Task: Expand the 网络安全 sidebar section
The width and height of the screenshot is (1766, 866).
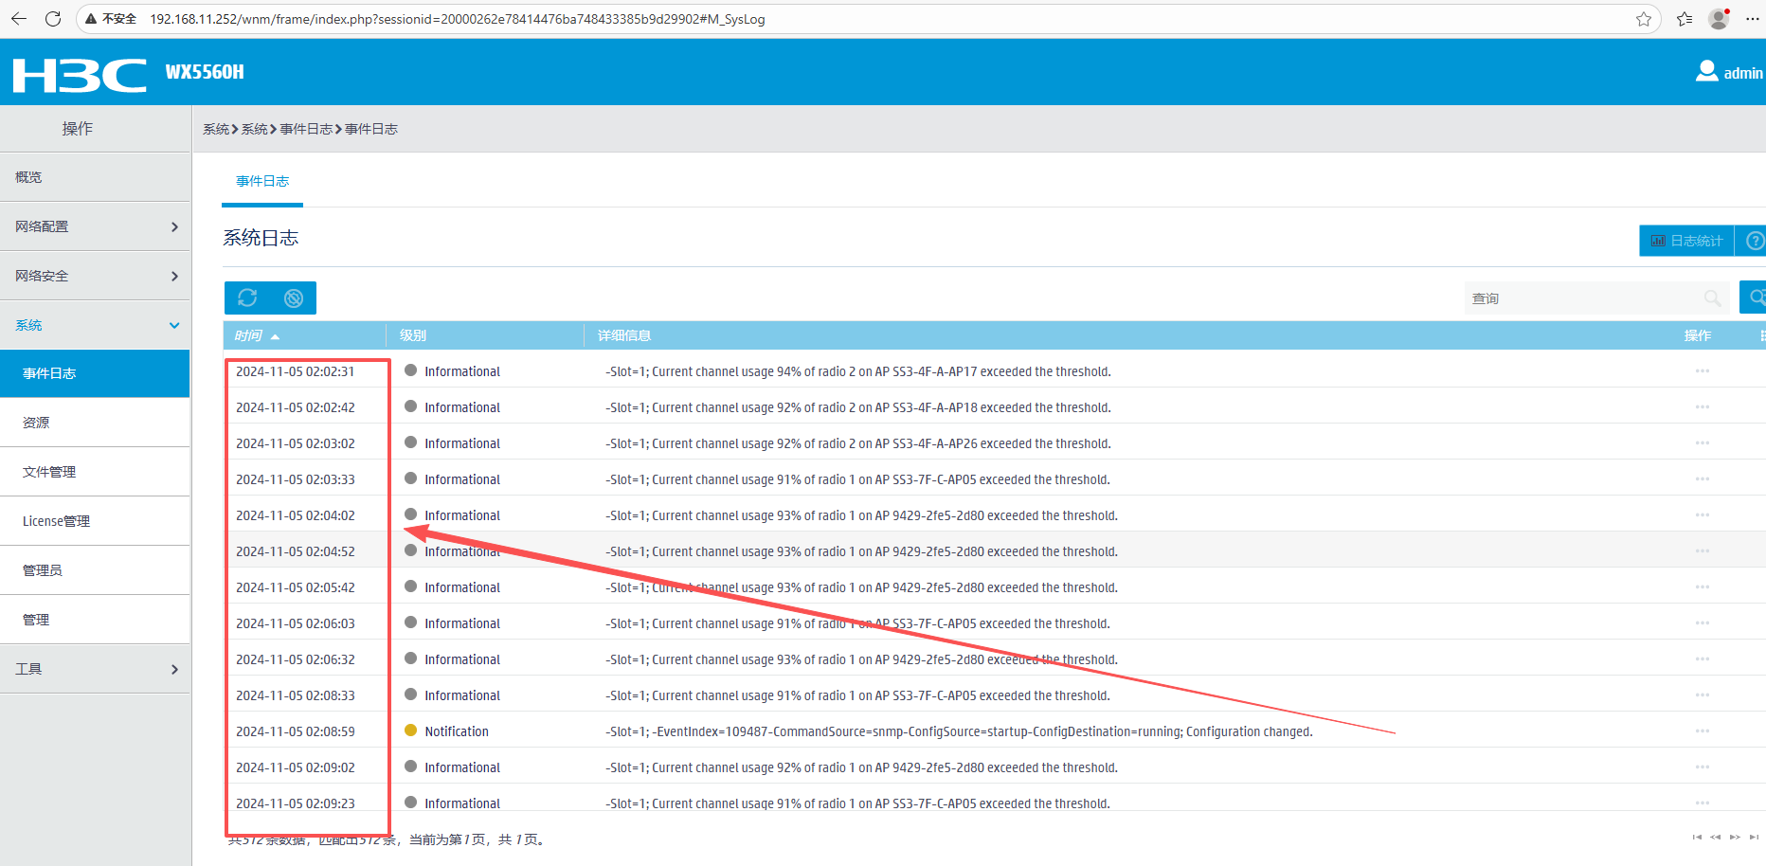Action: [95, 276]
